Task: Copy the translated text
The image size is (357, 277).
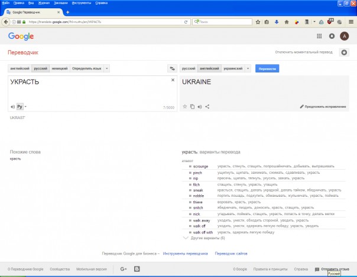Action: coord(192,107)
